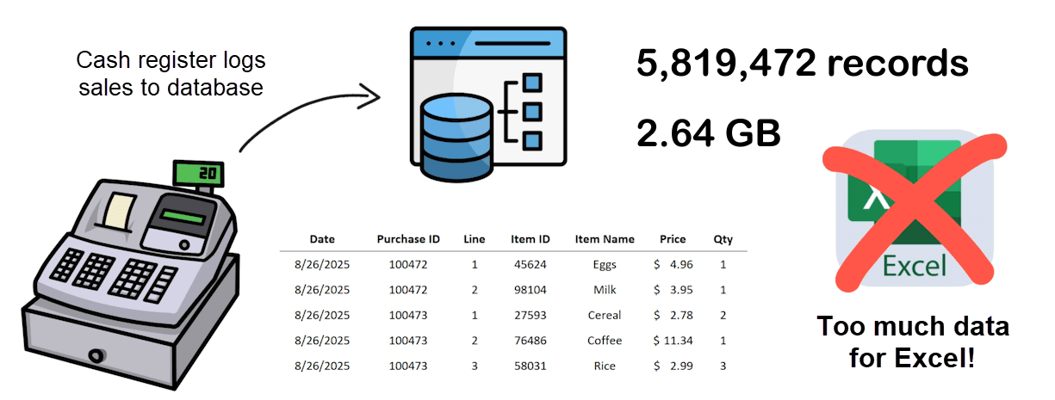1055x400 pixels.
Task: Select the $ 2.99 price cell
Action: (673, 366)
